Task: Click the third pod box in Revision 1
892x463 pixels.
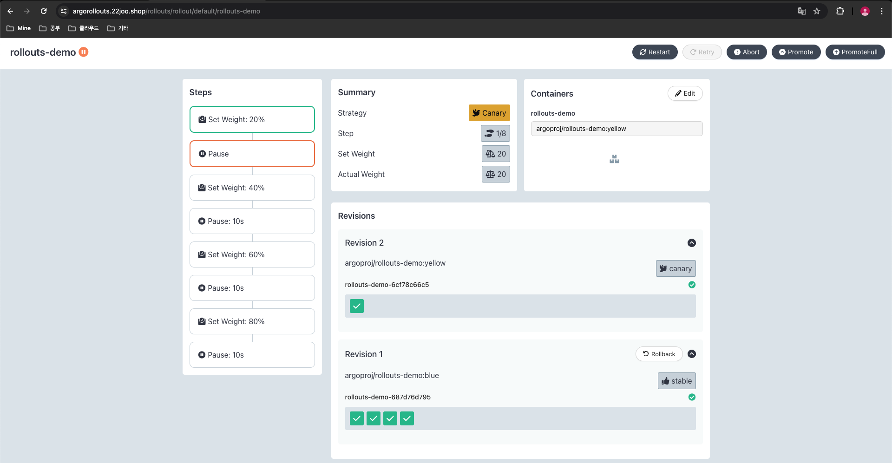Action: [x=390, y=418]
